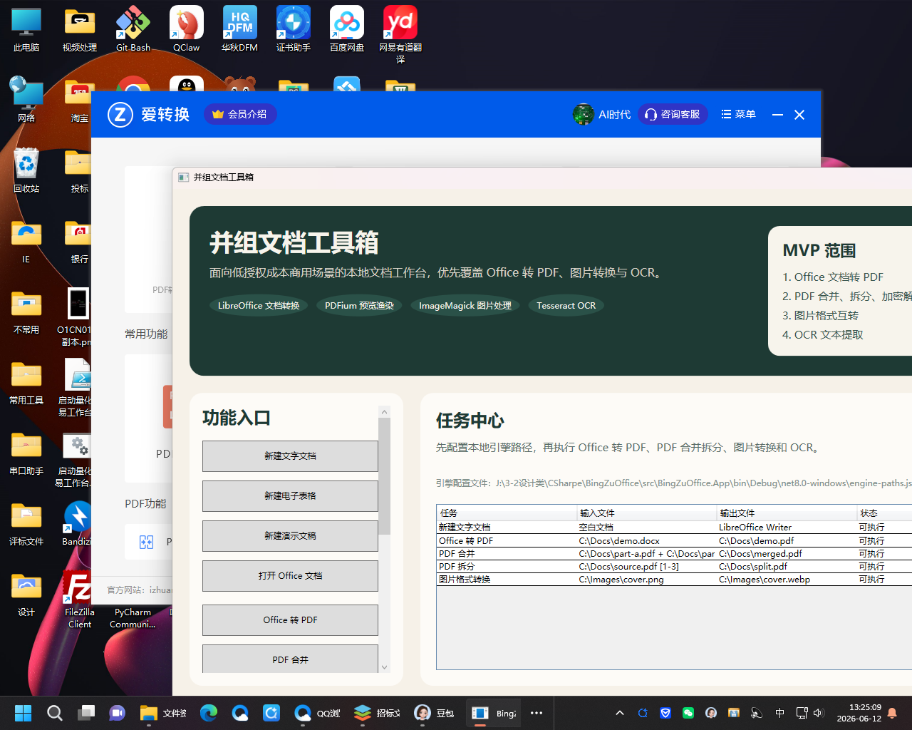
Task: Open the IE desktop icon
Action: point(26,241)
